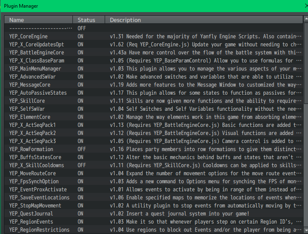Select the YEP_QuestJournal plugin
The height and width of the screenshot is (234, 308).
[154, 213]
